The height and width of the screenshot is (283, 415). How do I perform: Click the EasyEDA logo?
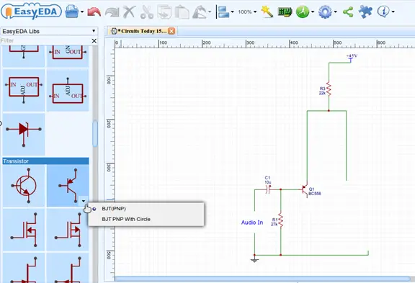(31, 12)
